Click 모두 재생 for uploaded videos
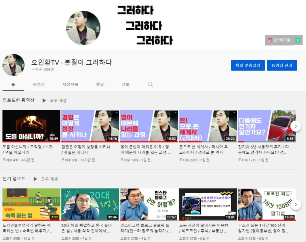The height and width of the screenshot is (242, 306). click(58, 100)
